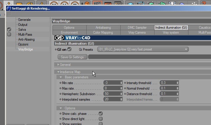Screen dimensions: 211x125
Task: Select VrayBridge in the settings list
Action: click(26, 49)
